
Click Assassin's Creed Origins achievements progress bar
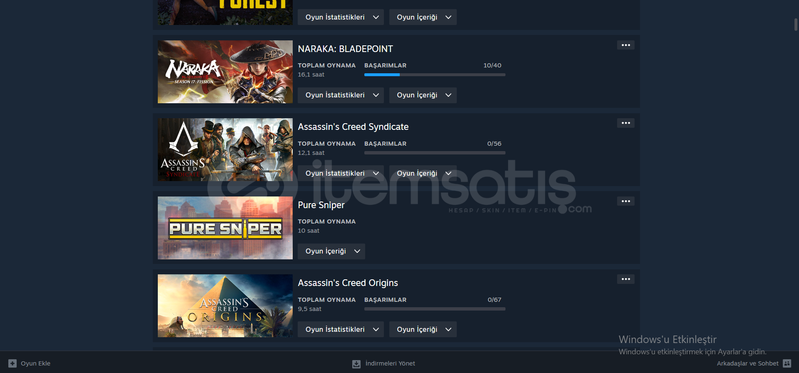coord(435,309)
